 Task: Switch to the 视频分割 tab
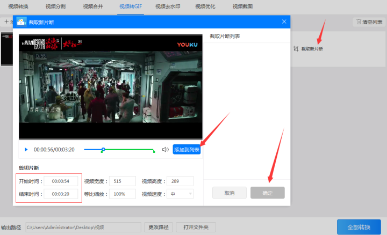tap(55, 6)
